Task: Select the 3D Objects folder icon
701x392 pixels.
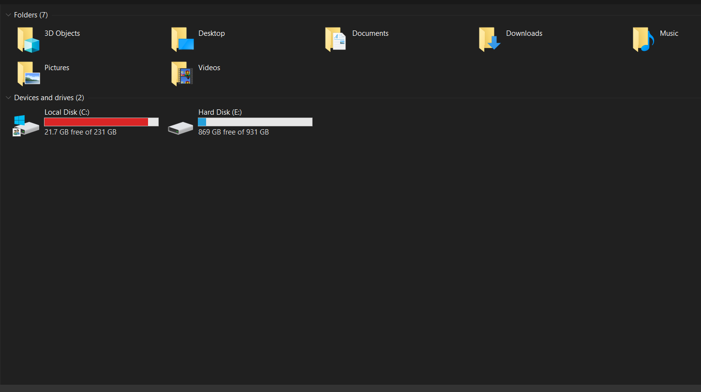Action: [x=28, y=40]
